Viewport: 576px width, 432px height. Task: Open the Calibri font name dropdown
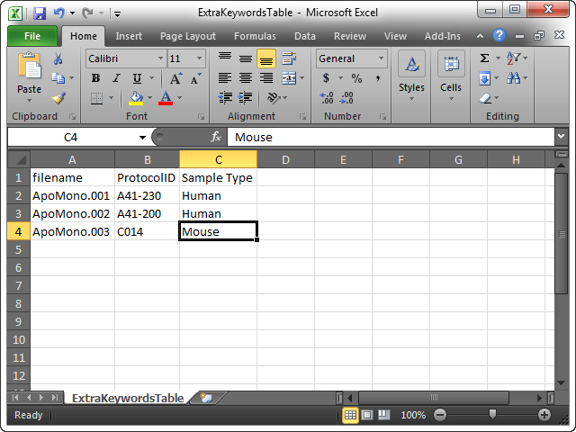(159, 58)
